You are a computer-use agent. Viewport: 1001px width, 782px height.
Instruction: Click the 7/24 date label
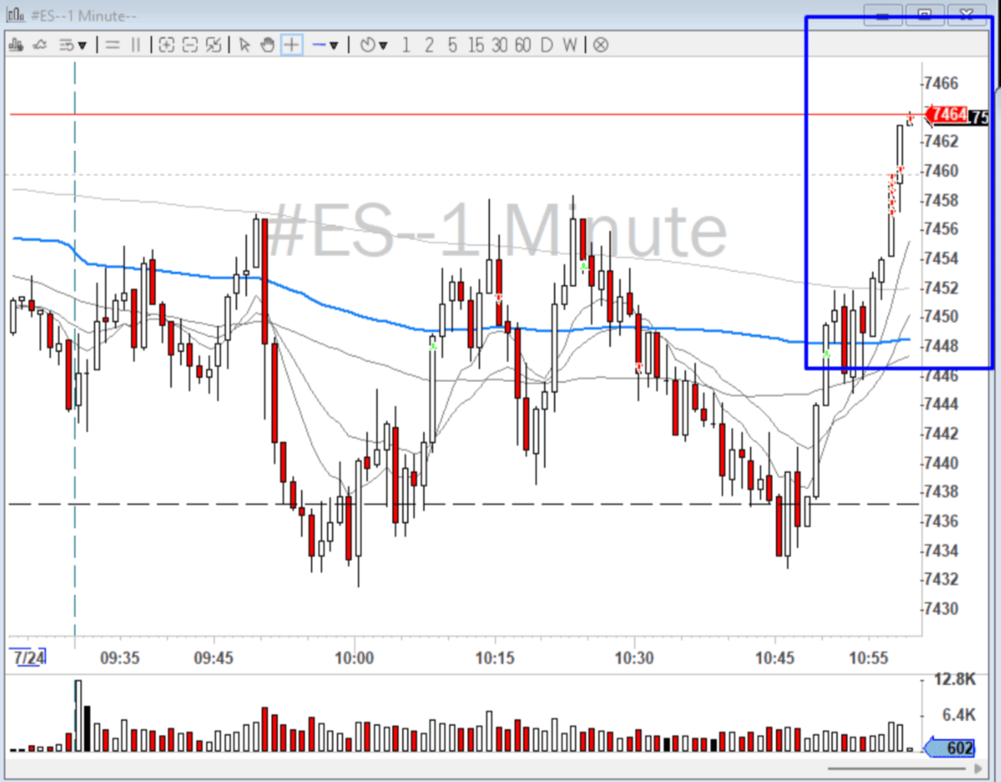[29, 657]
